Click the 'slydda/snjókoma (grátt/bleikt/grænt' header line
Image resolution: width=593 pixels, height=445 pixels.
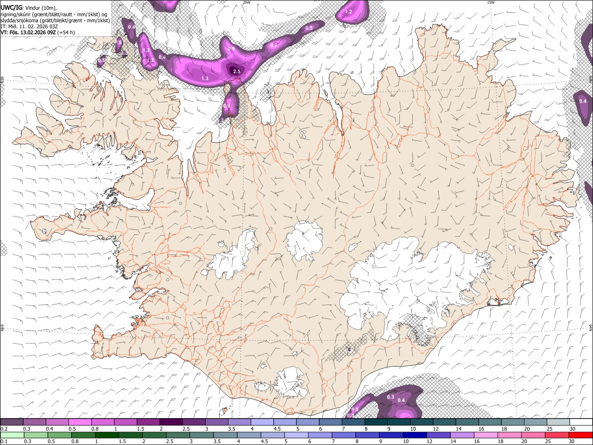55,20
